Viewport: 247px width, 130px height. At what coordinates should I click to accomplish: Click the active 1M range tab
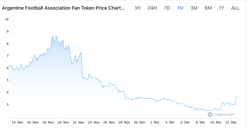point(180,8)
